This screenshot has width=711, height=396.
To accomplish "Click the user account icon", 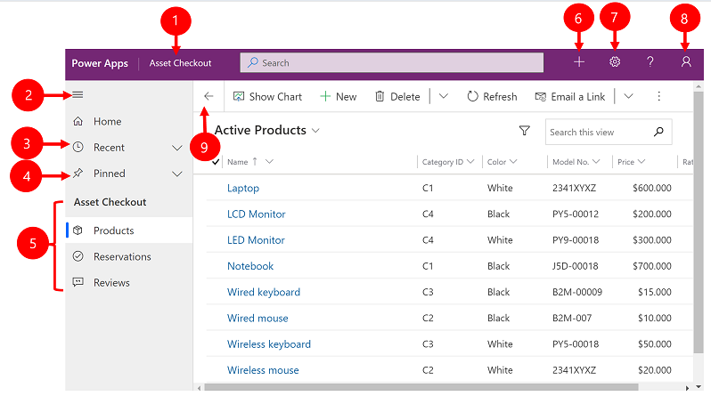I will point(686,62).
